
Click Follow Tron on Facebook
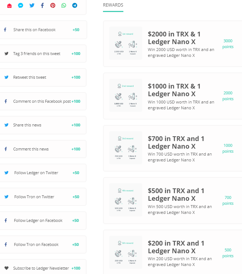(36, 244)
